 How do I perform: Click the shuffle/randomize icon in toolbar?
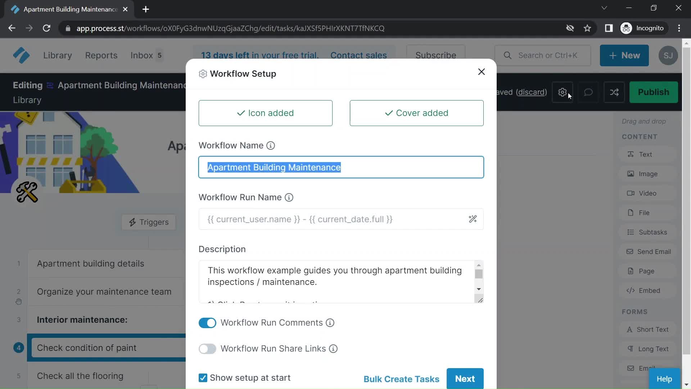(615, 92)
